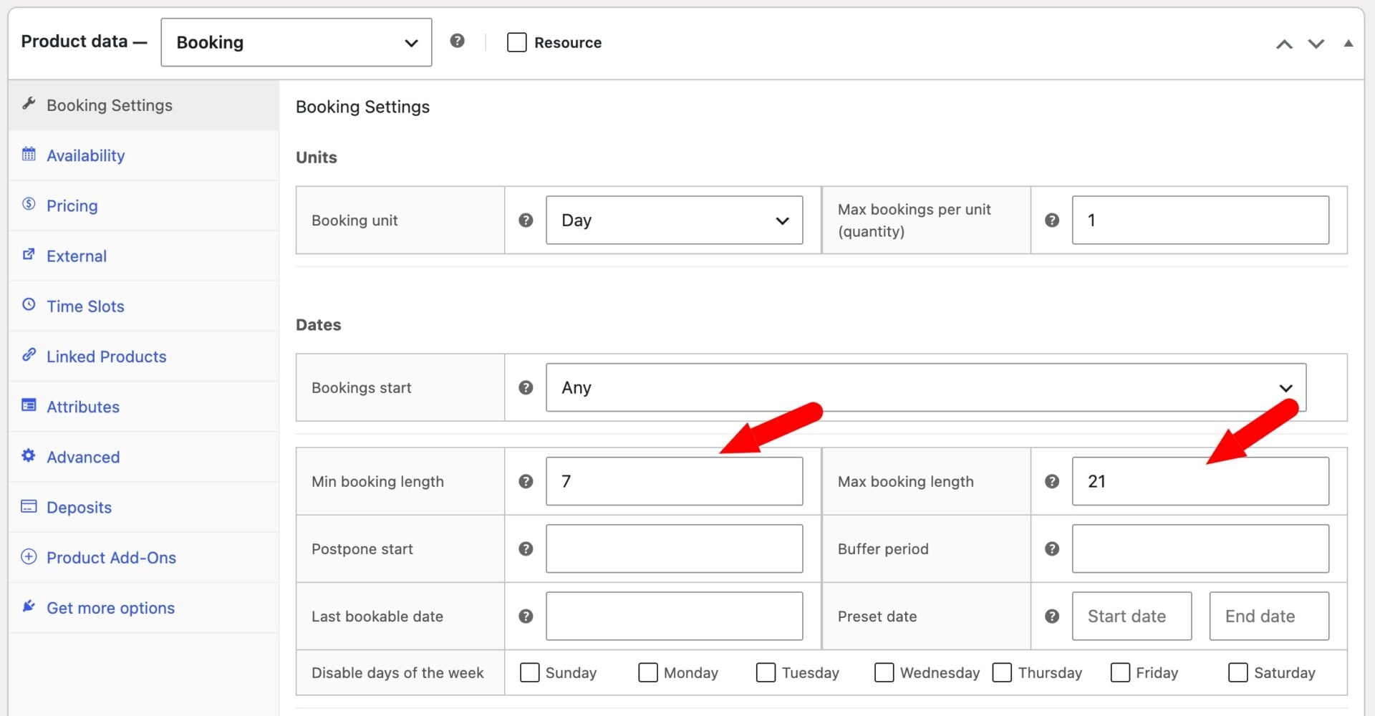Click the help icon next to Booking unit
Screen dimensions: 1375x716
pos(526,221)
